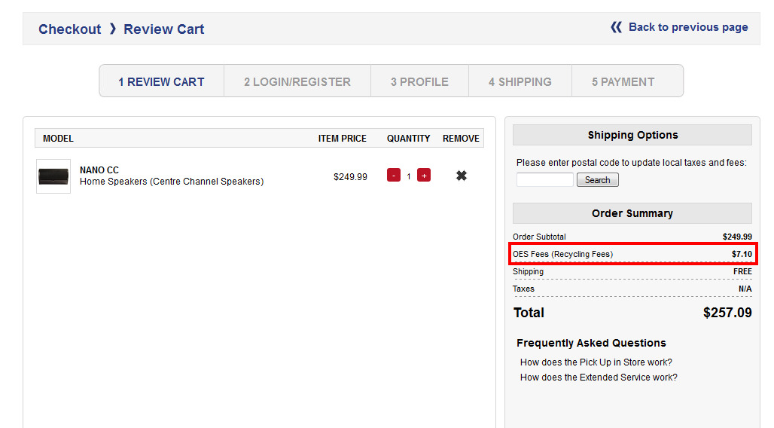Click the OES Fees (Recycling Fees) row

tap(632, 254)
